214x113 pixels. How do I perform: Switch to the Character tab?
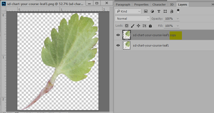tap(159, 5)
